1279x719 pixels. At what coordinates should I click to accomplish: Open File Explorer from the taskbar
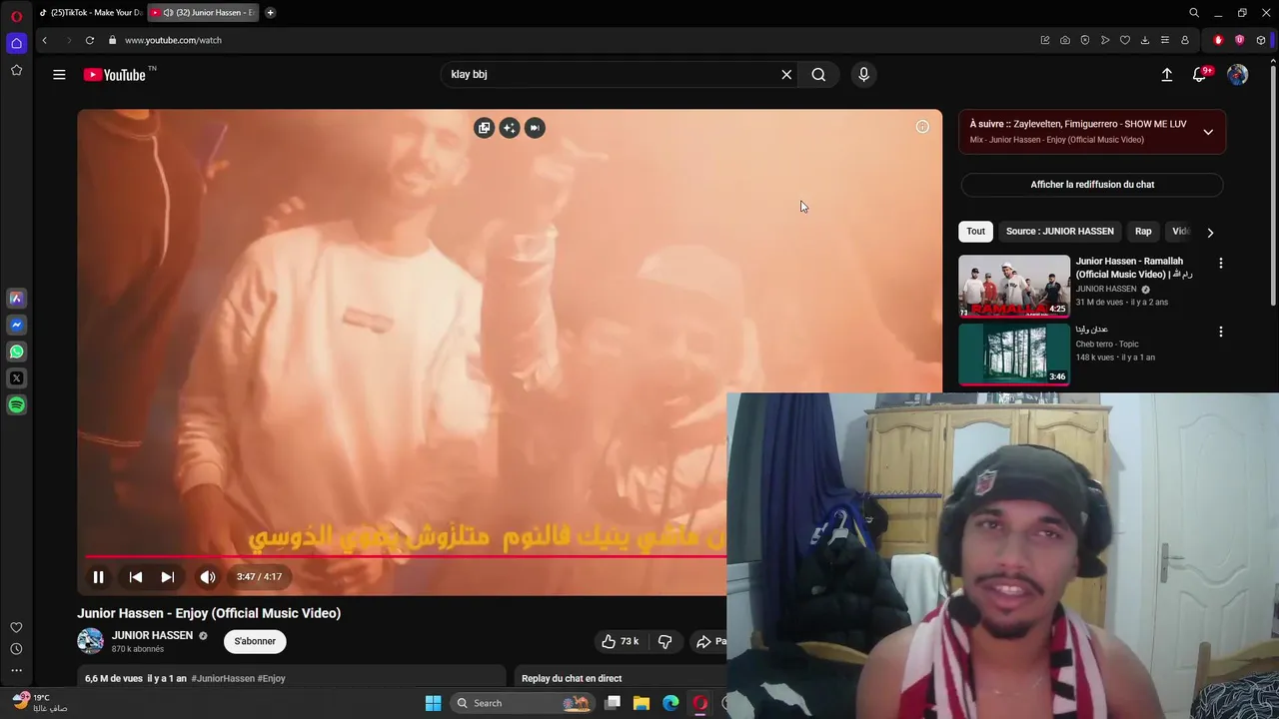tap(641, 703)
